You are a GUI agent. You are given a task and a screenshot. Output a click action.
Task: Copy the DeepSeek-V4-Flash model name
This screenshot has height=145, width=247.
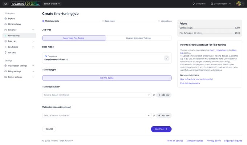(67, 60)
